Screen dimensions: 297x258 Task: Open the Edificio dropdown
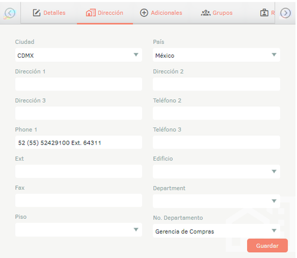(x=216, y=171)
